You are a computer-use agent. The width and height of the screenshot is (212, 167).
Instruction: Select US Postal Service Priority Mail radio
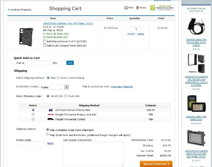coord(33,110)
